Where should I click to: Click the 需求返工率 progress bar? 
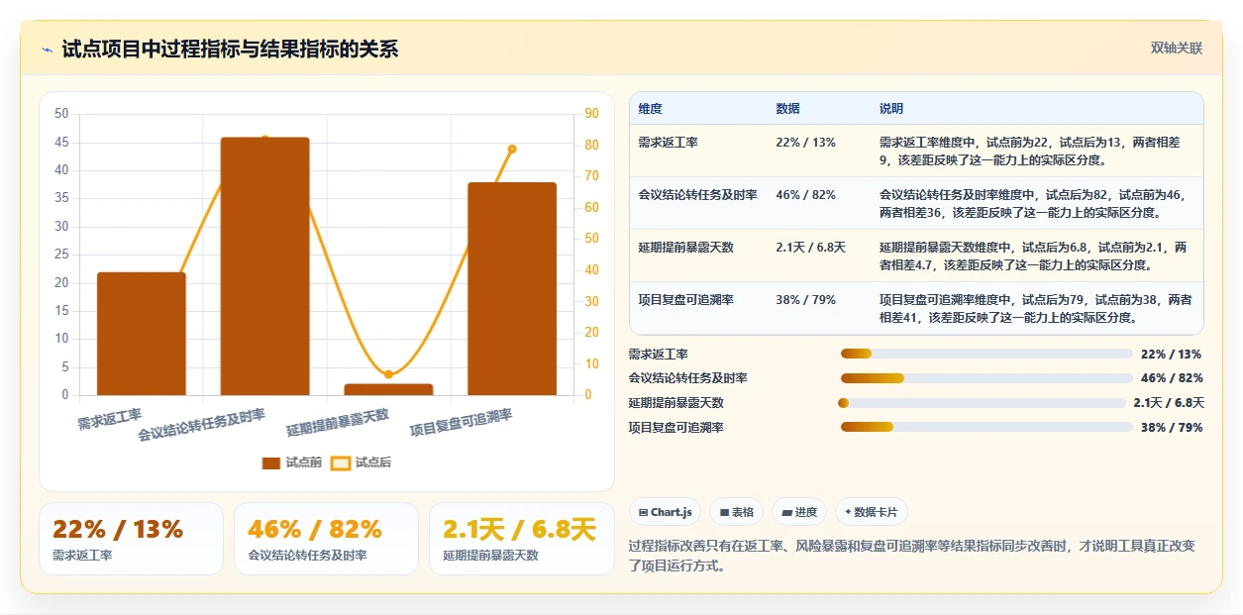pos(986,354)
